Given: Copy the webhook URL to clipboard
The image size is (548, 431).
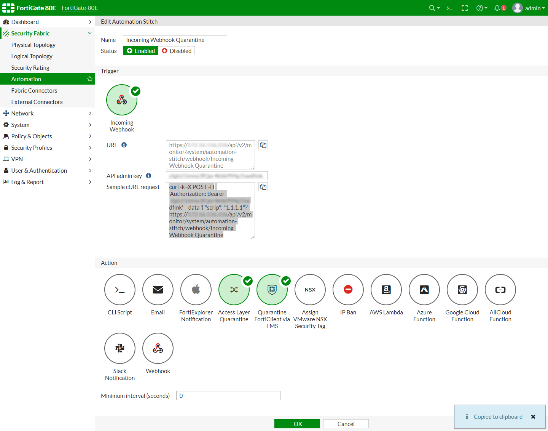Looking at the screenshot, I should click(263, 145).
